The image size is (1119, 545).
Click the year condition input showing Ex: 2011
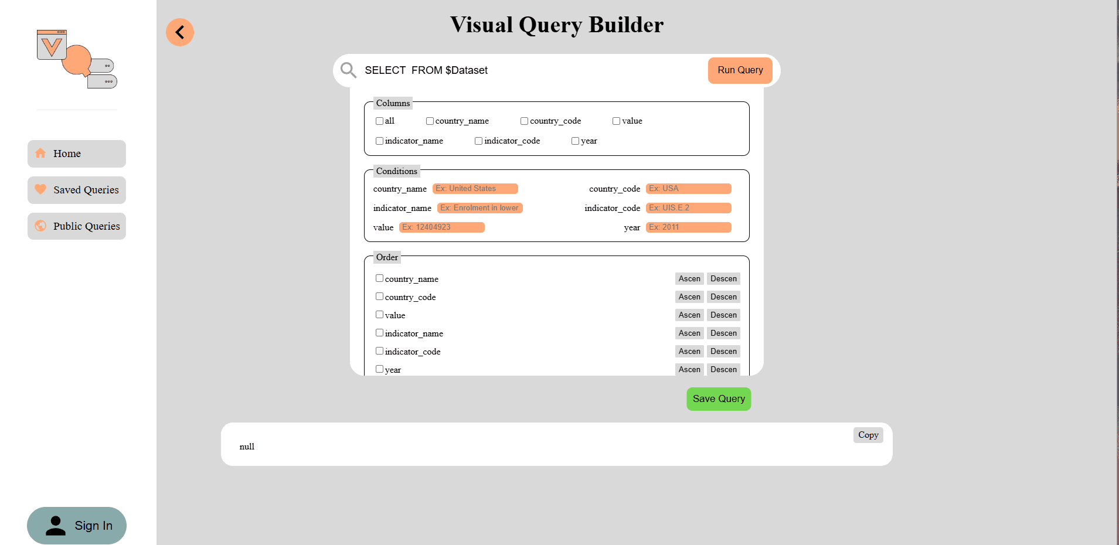point(688,227)
